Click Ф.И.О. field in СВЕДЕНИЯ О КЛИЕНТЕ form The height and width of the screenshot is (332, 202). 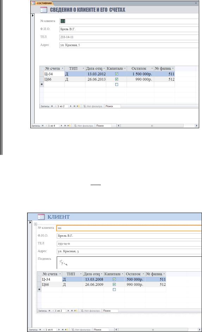point(129,29)
